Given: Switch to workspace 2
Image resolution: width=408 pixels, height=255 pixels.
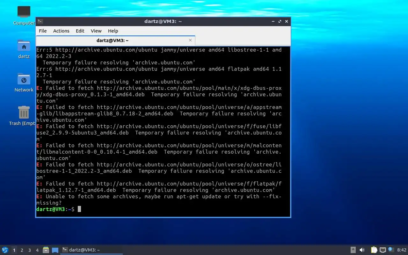Looking at the screenshot, I should pos(22,250).
